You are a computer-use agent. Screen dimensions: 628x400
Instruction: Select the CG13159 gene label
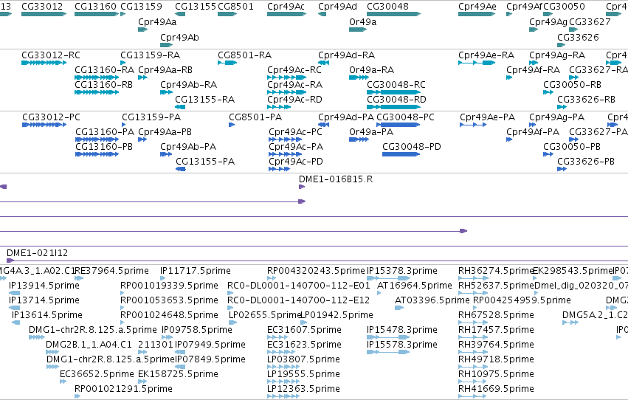142,7
